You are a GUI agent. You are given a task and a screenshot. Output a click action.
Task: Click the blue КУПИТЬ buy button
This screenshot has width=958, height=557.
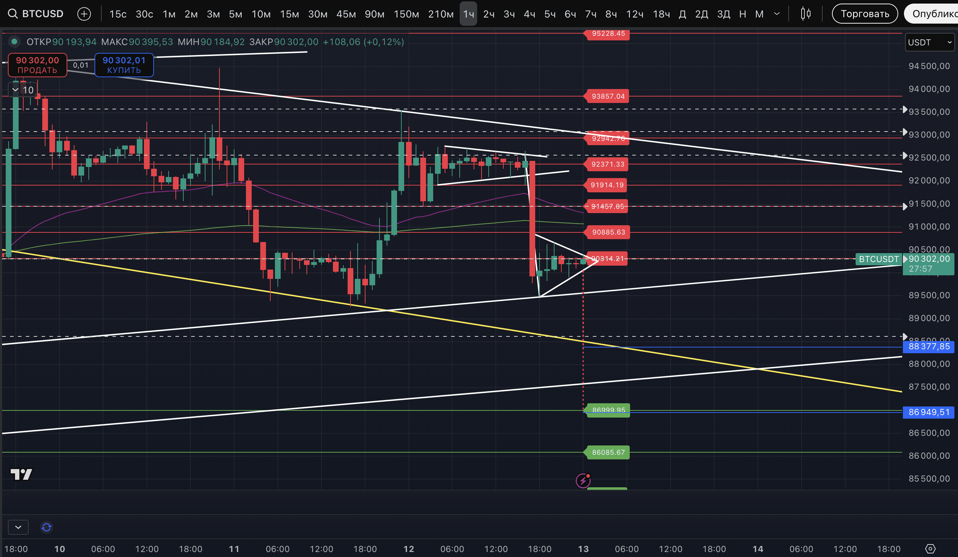(124, 65)
